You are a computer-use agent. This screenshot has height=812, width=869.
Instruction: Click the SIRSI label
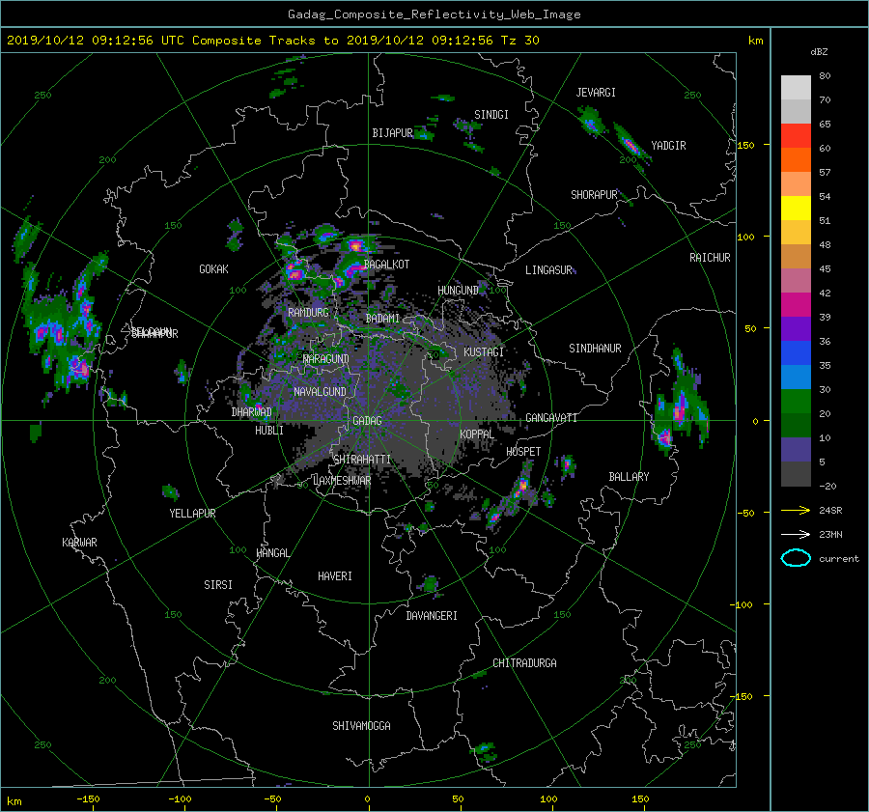pyautogui.click(x=218, y=585)
